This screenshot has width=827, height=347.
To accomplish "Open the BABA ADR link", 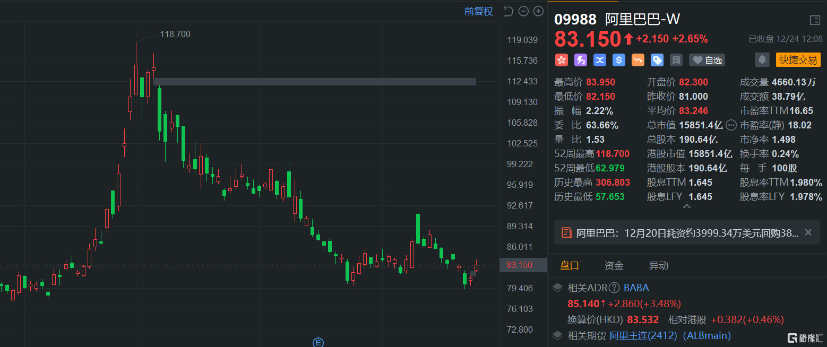I will coord(636,288).
